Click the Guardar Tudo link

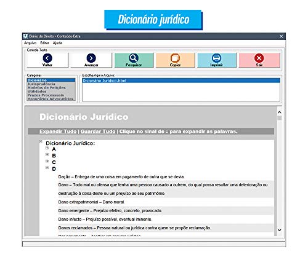(x=98, y=132)
